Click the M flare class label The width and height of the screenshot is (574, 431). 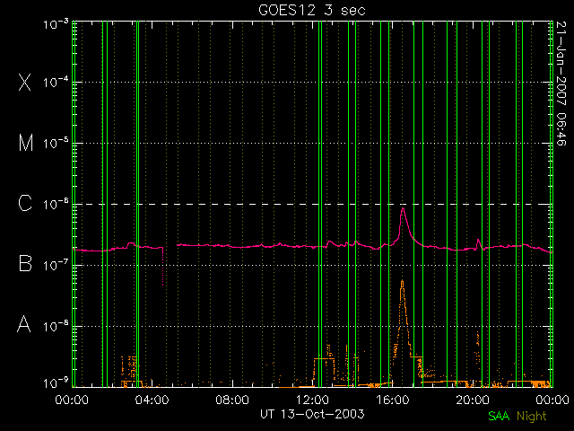[26, 143]
